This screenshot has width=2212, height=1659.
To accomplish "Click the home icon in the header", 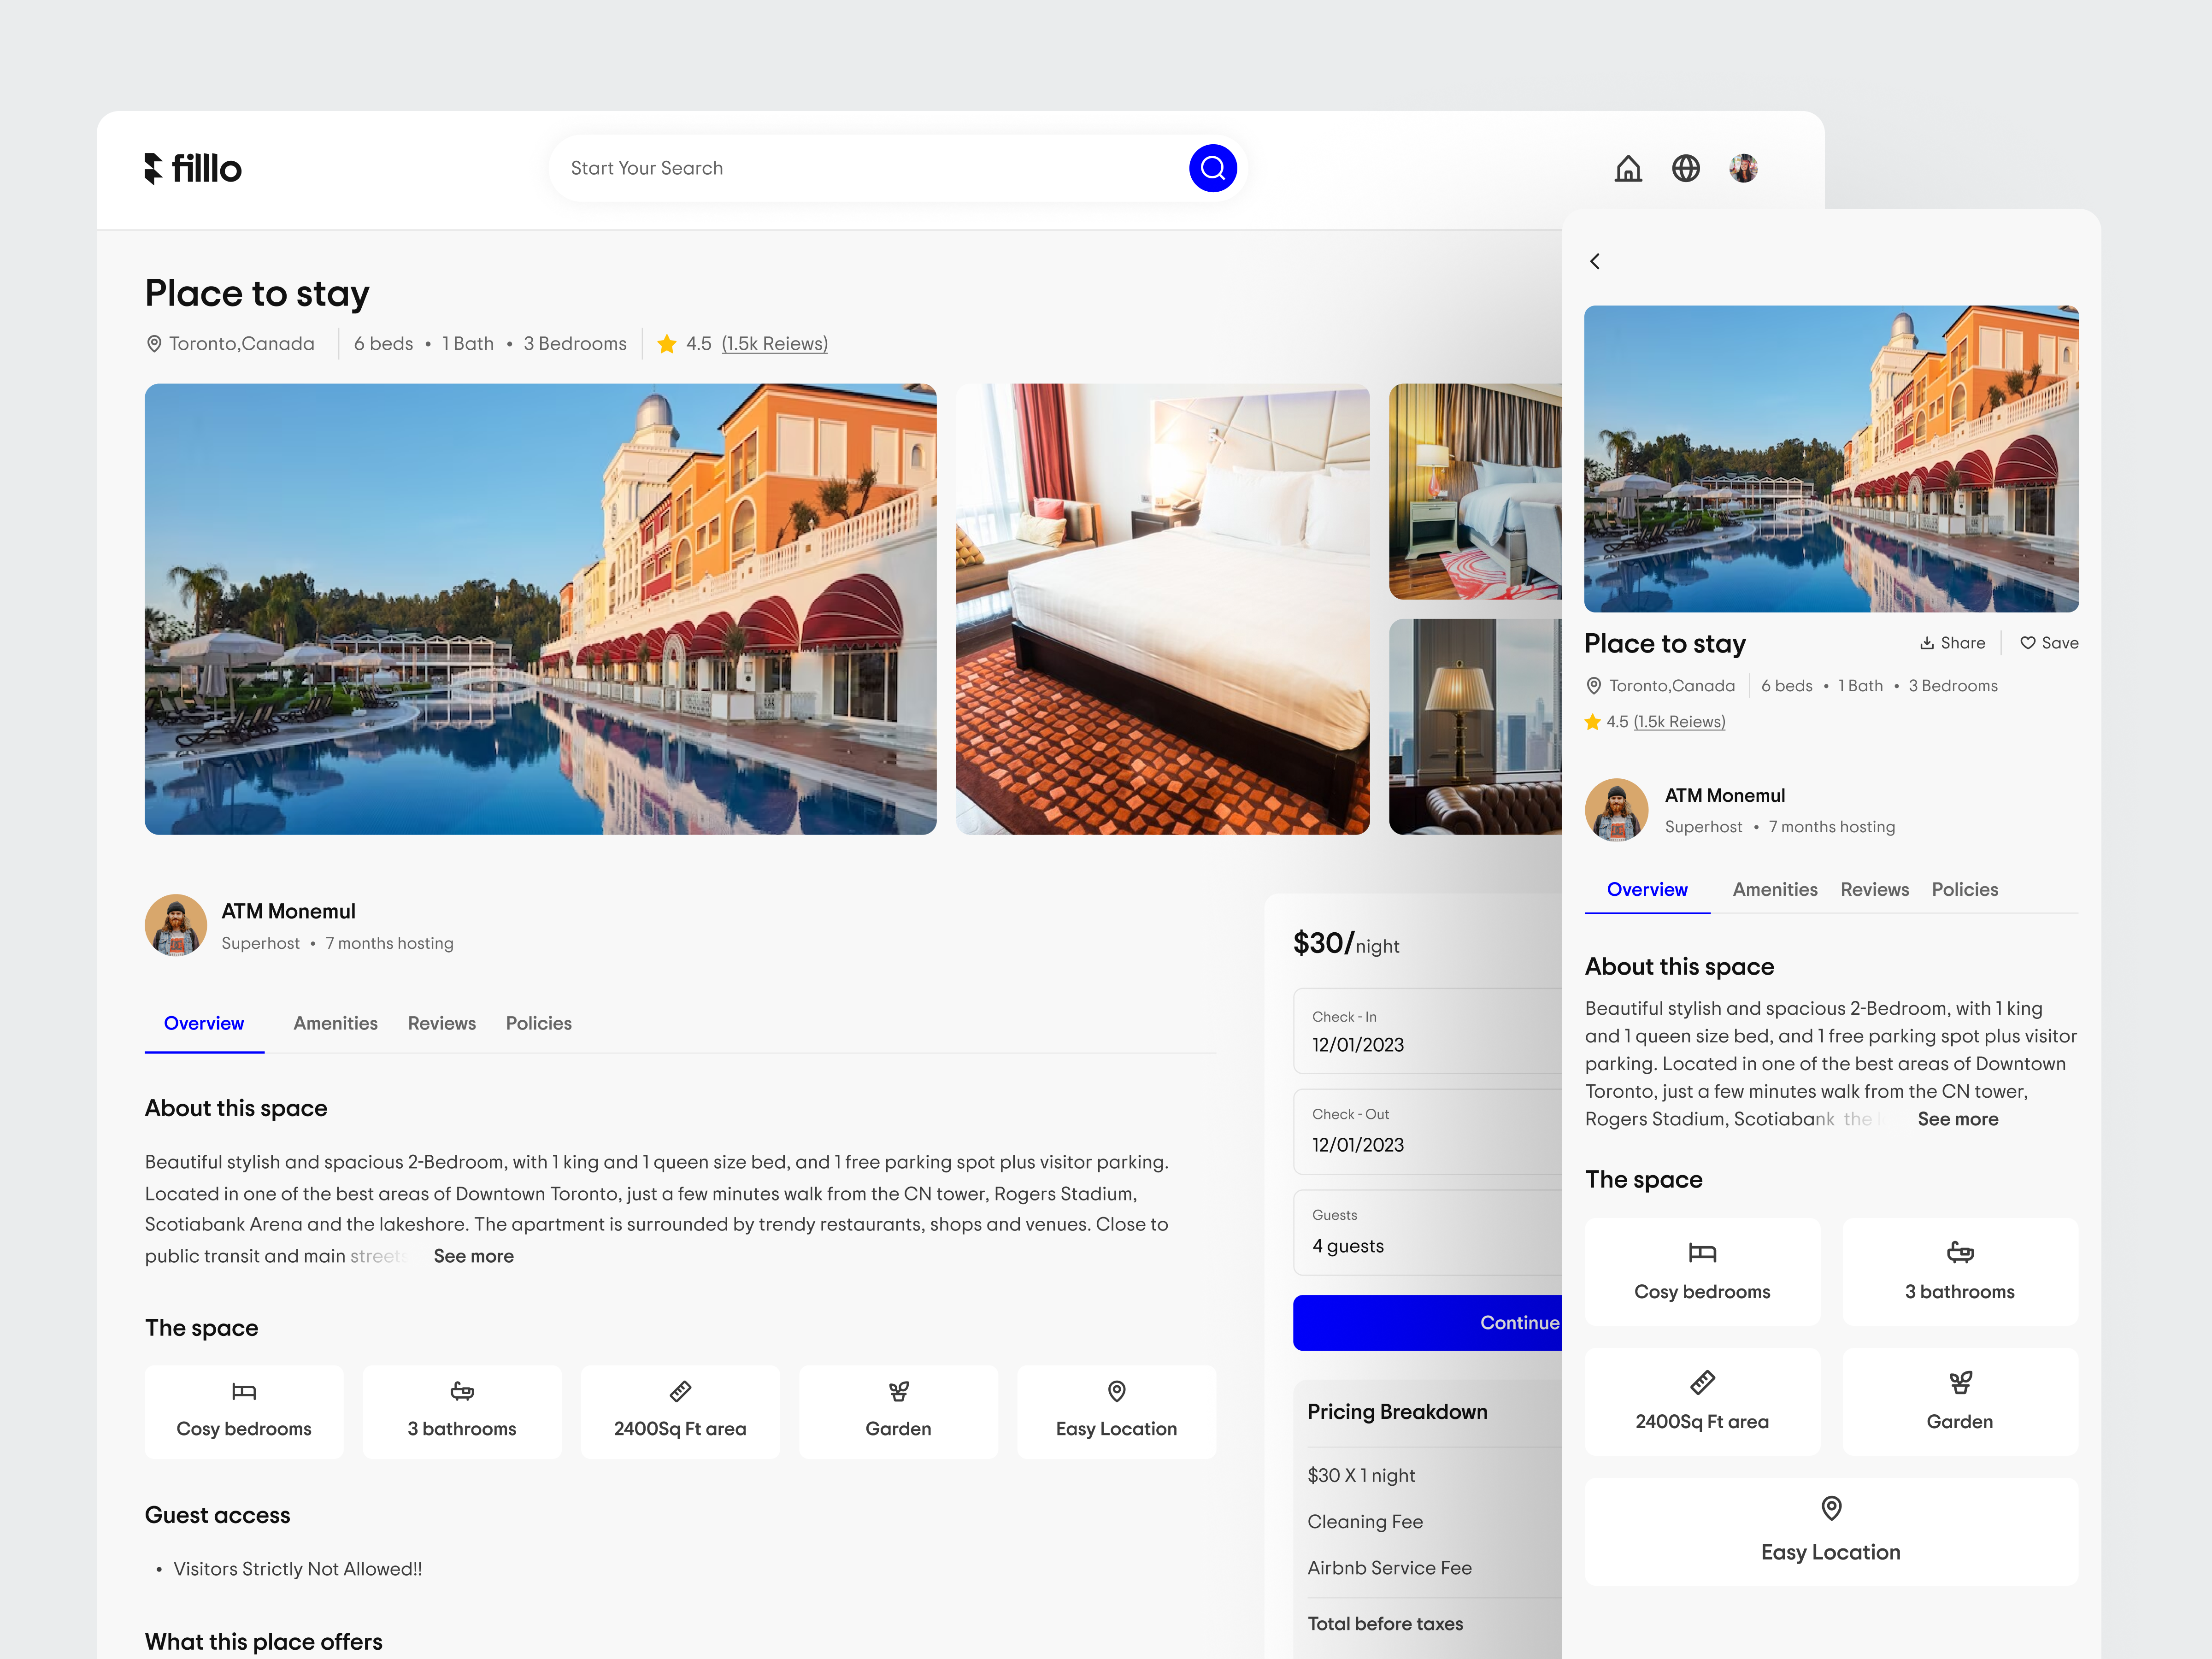I will 1628,168.
